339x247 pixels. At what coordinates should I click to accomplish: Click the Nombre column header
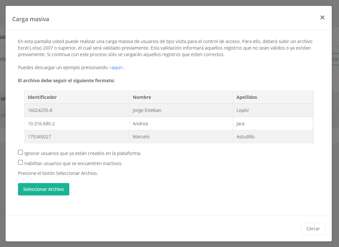142,97
